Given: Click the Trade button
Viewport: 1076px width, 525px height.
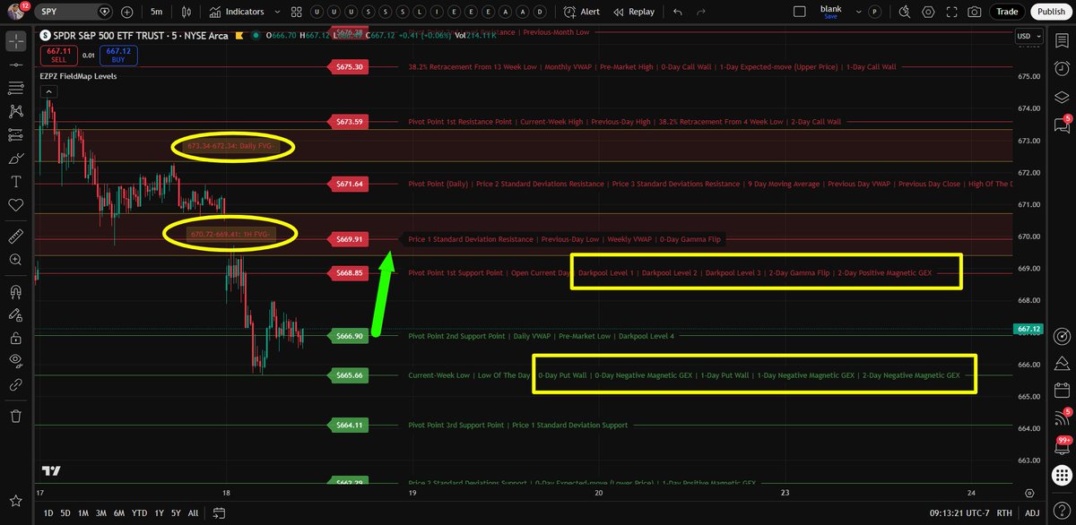Looking at the screenshot, I should tap(1007, 12).
